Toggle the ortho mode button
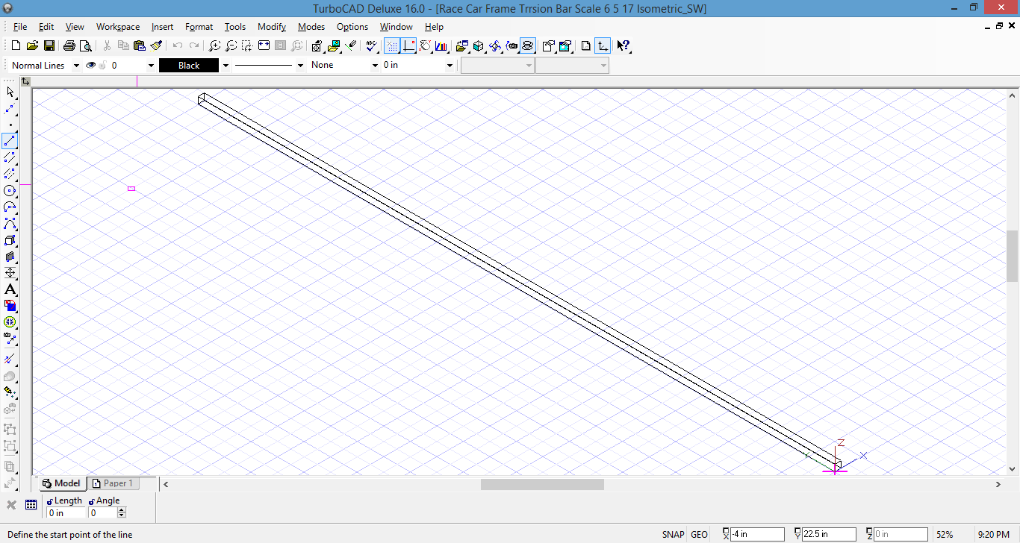Viewport: 1020px width, 543px height. [x=409, y=45]
